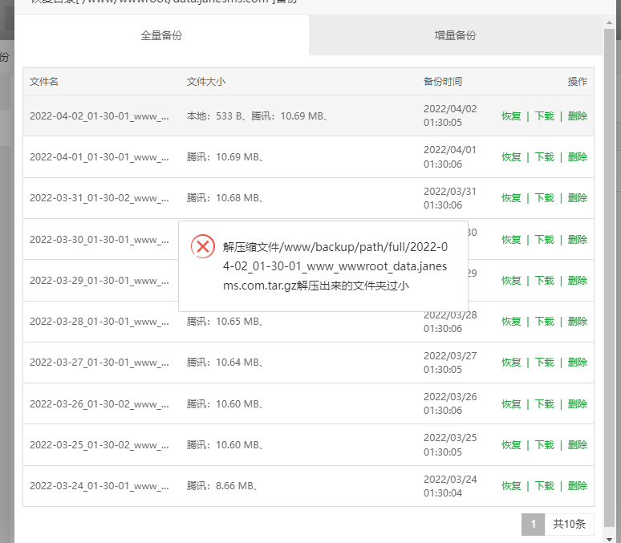Restore the 2022/03/26 backup
621x543 pixels.
tap(511, 404)
